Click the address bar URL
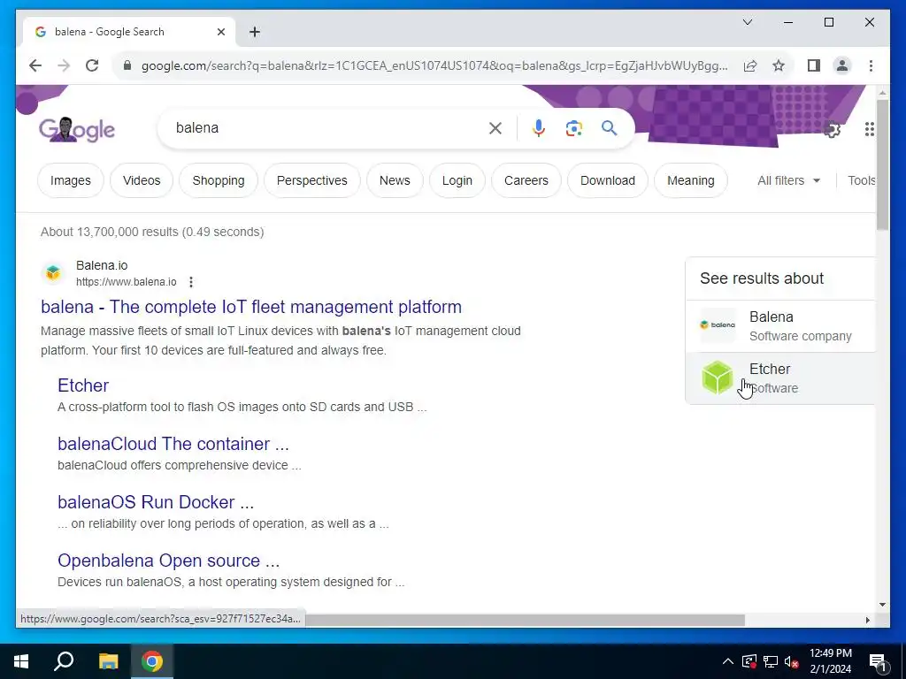The height and width of the screenshot is (679, 906). tap(434, 65)
